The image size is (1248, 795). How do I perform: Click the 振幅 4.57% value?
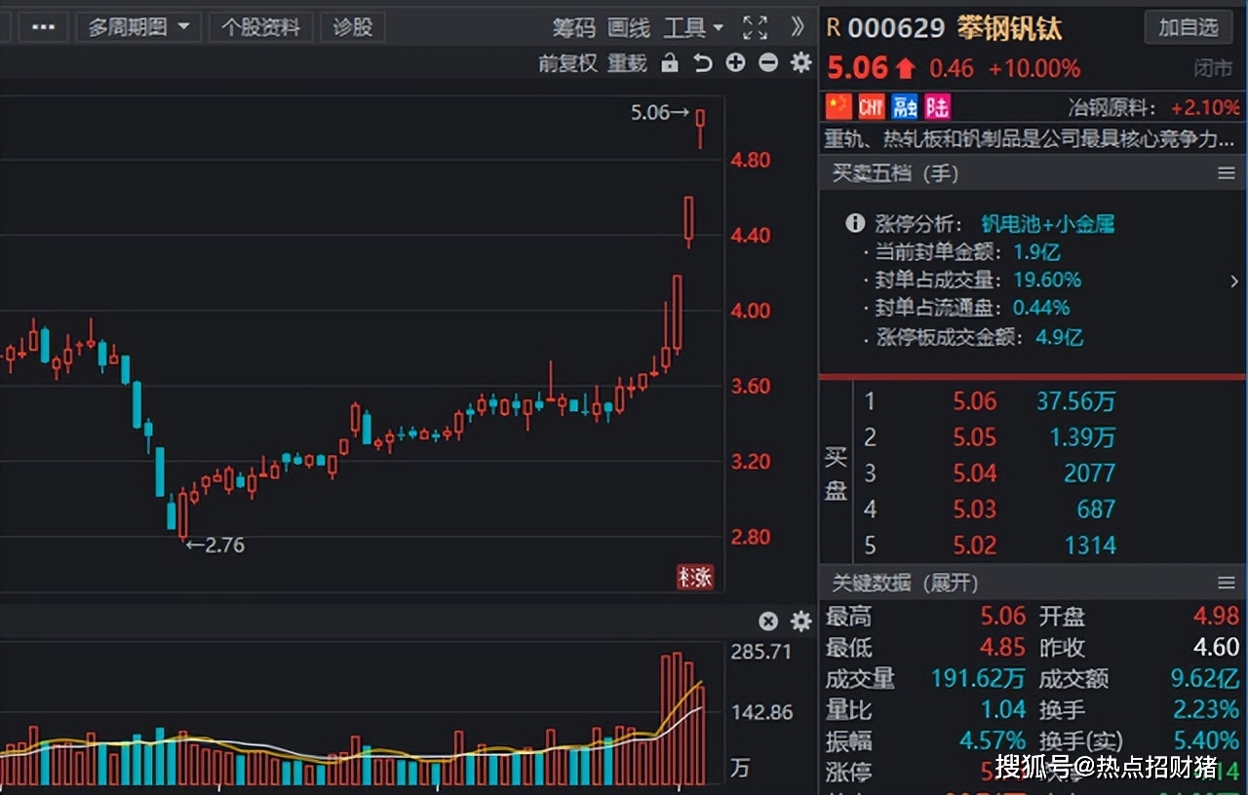993,741
